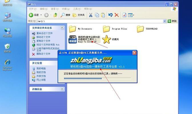Collapse the 文件和文件夹任务 panel
The image size is (192, 114).
click(62, 28)
